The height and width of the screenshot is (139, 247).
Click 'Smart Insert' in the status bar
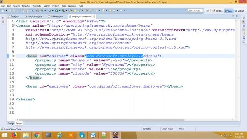(x=167, y=129)
